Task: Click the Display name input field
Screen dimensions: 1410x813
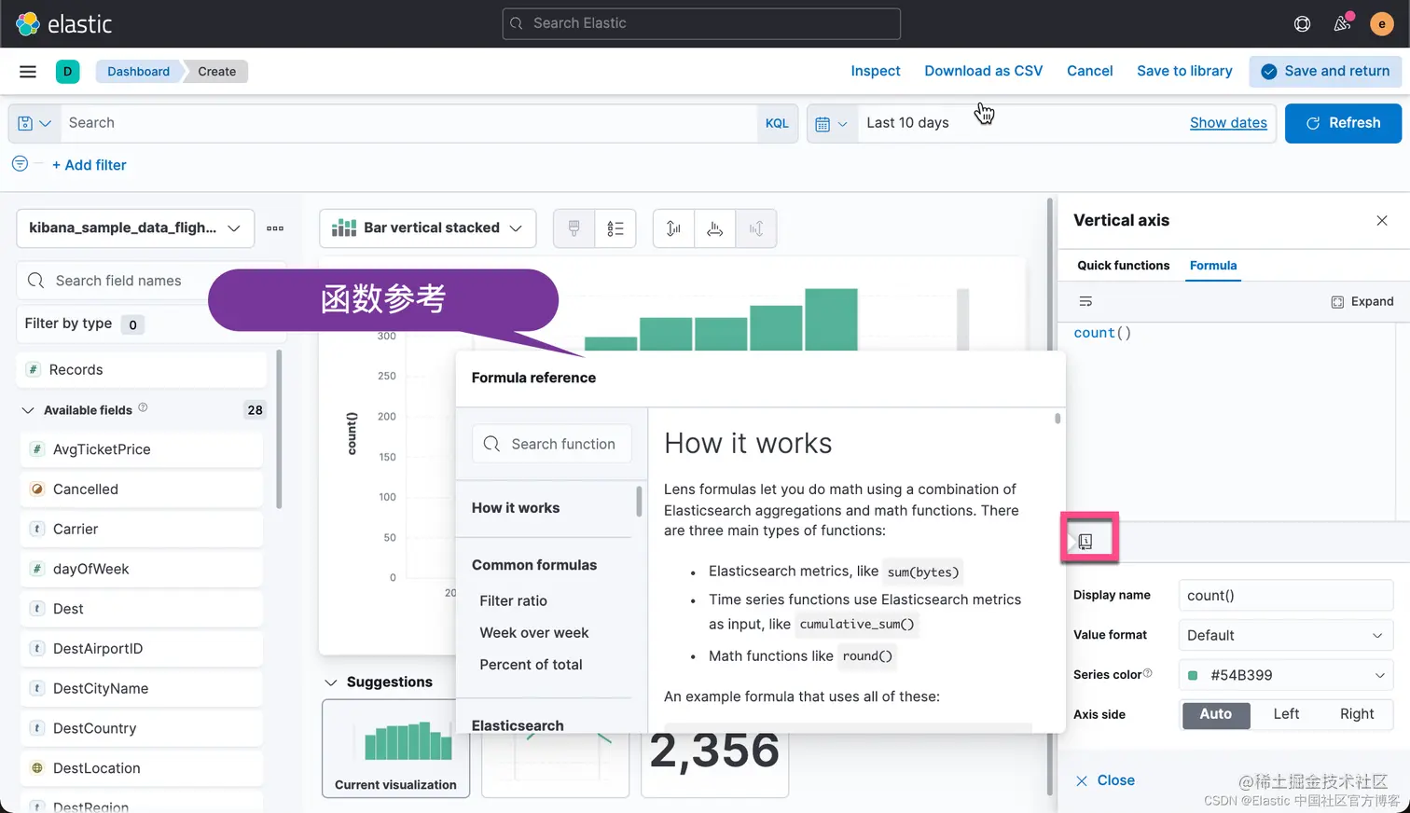Action: pos(1285,595)
